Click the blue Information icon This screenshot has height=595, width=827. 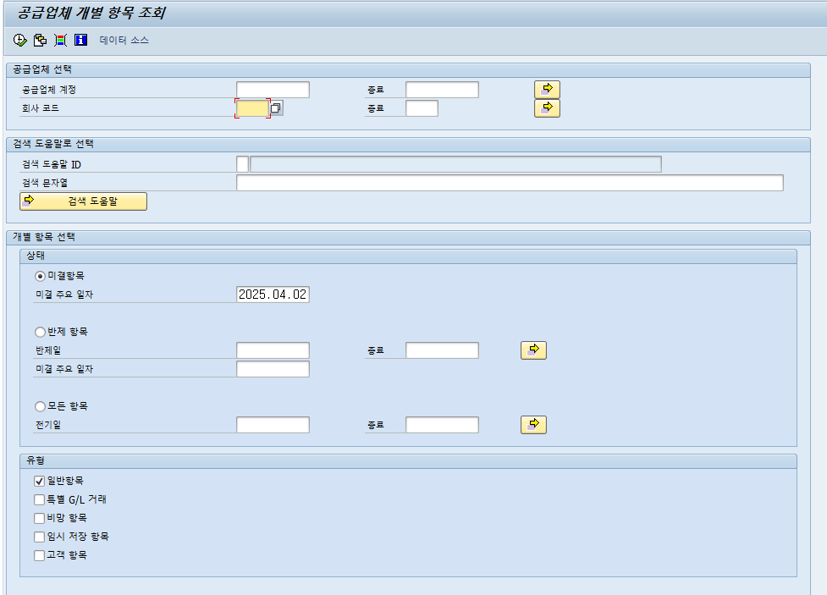click(80, 40)
